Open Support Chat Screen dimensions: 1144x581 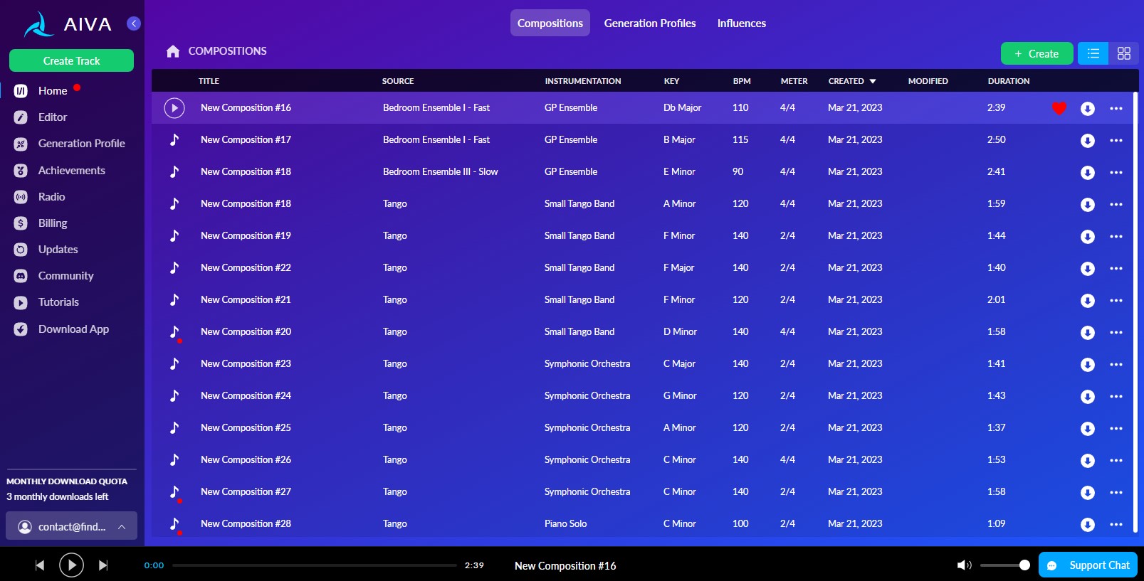click(x=1088, y=565)
